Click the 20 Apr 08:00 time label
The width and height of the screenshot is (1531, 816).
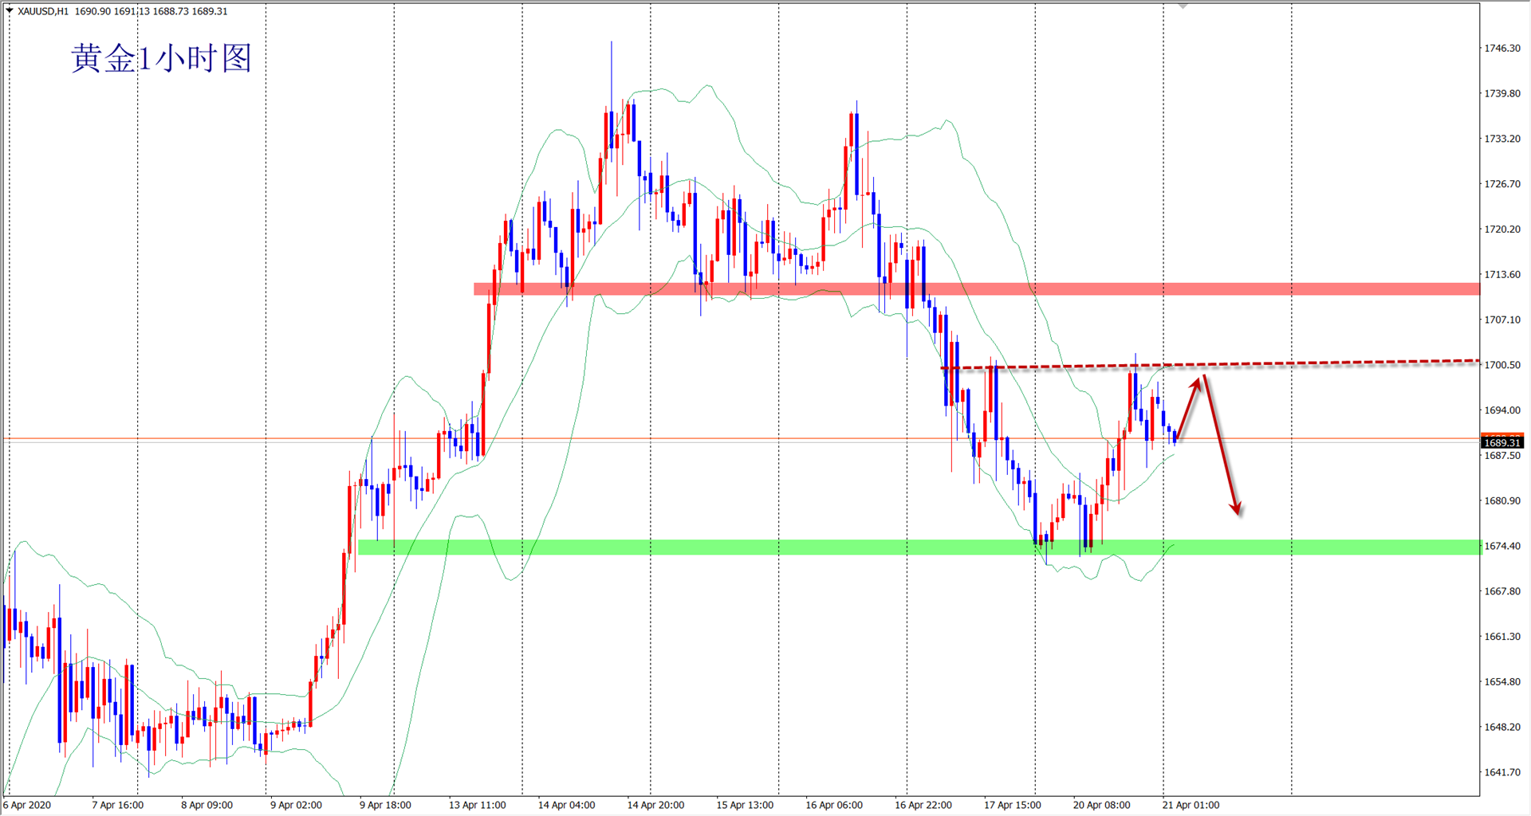(x=1101, y=805)
